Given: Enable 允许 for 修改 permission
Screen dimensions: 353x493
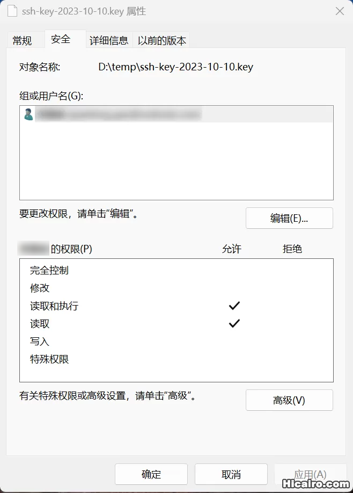Looking at the screenshot, I should (233, 288).
